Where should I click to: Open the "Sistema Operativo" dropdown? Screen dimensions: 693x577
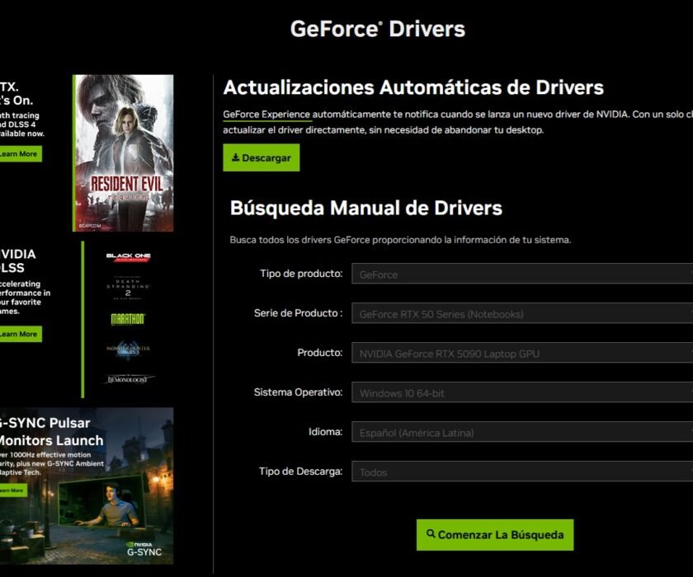[525, 392]
